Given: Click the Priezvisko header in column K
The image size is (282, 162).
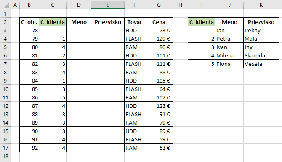Looking at the screenshot, I should click(x=261, y=22).
